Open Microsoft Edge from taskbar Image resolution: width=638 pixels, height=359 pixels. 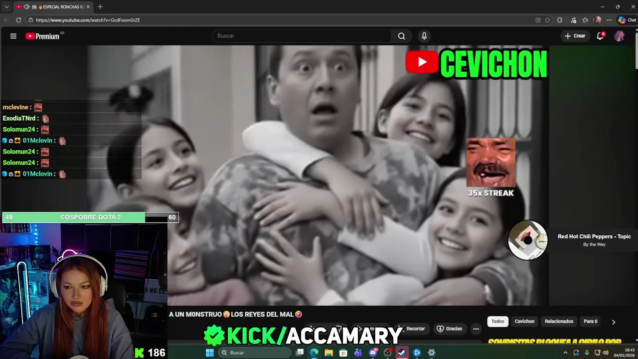[x=314, y=353]
